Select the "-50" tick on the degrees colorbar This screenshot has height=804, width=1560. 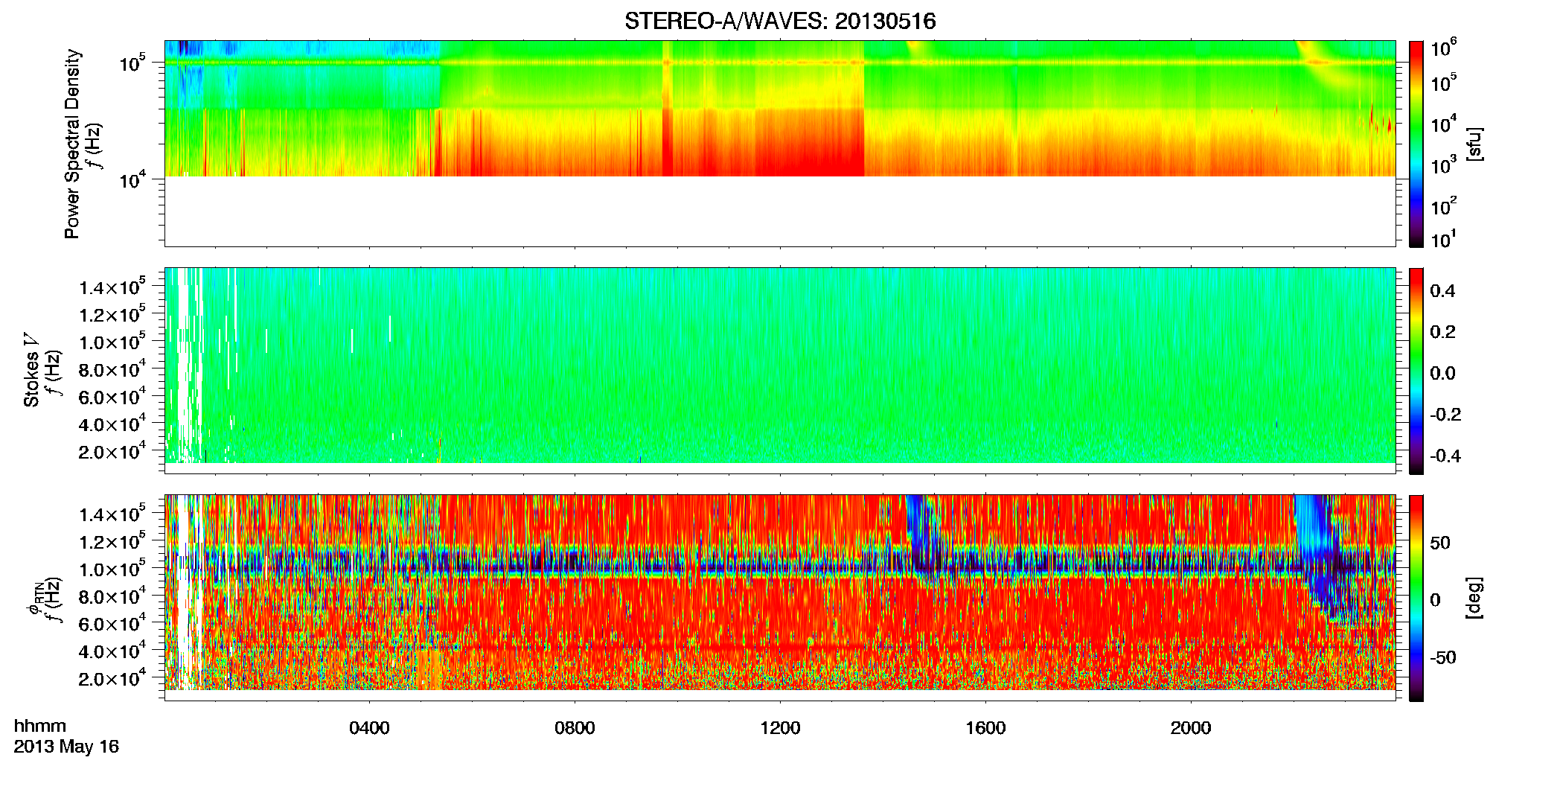[x=1443, y=658]
